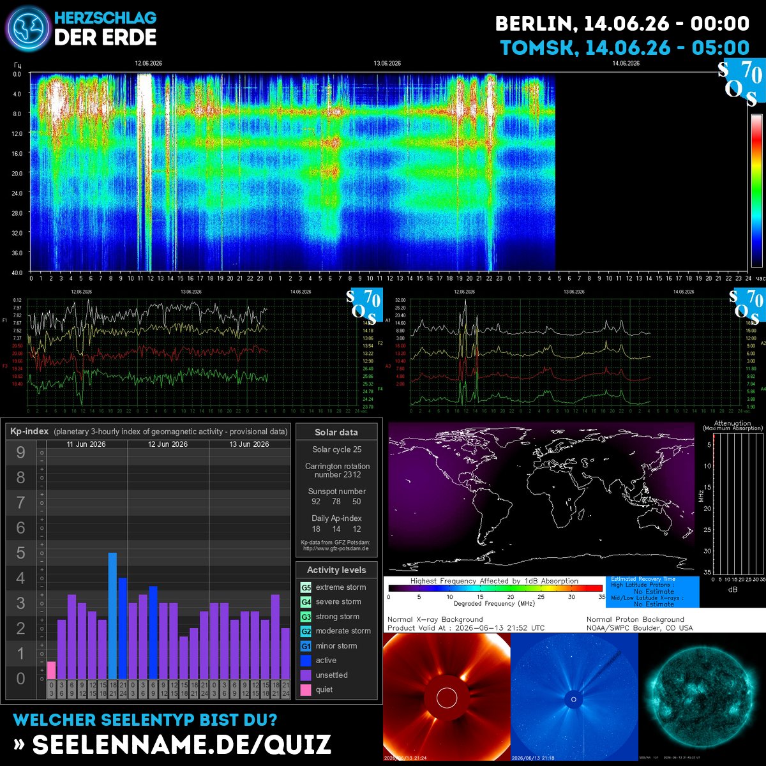Image resolution: width=766 pixels, height=766 pixels.
Task: Click 'WELCHER SEELENTYP BIST DU?' heading
Action: click(x=145, y=719)
